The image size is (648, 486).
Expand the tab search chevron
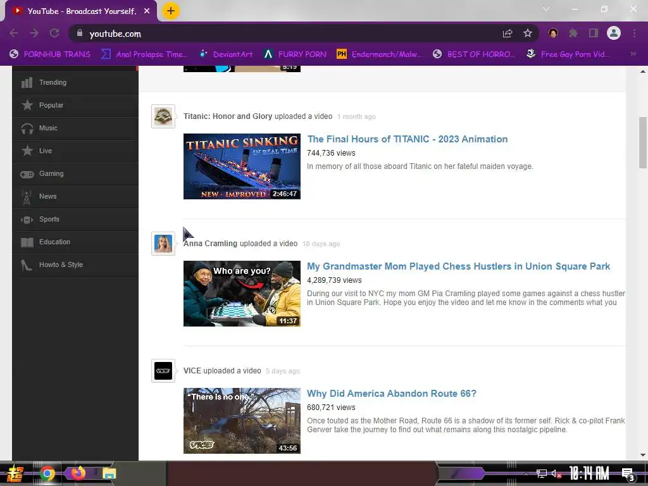coord(546,9)
